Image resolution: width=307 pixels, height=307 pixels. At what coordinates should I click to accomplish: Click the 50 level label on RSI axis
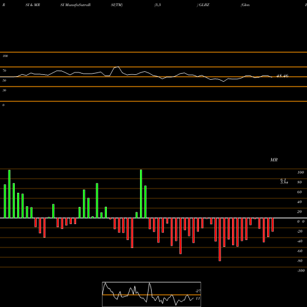tap(4, 80)
